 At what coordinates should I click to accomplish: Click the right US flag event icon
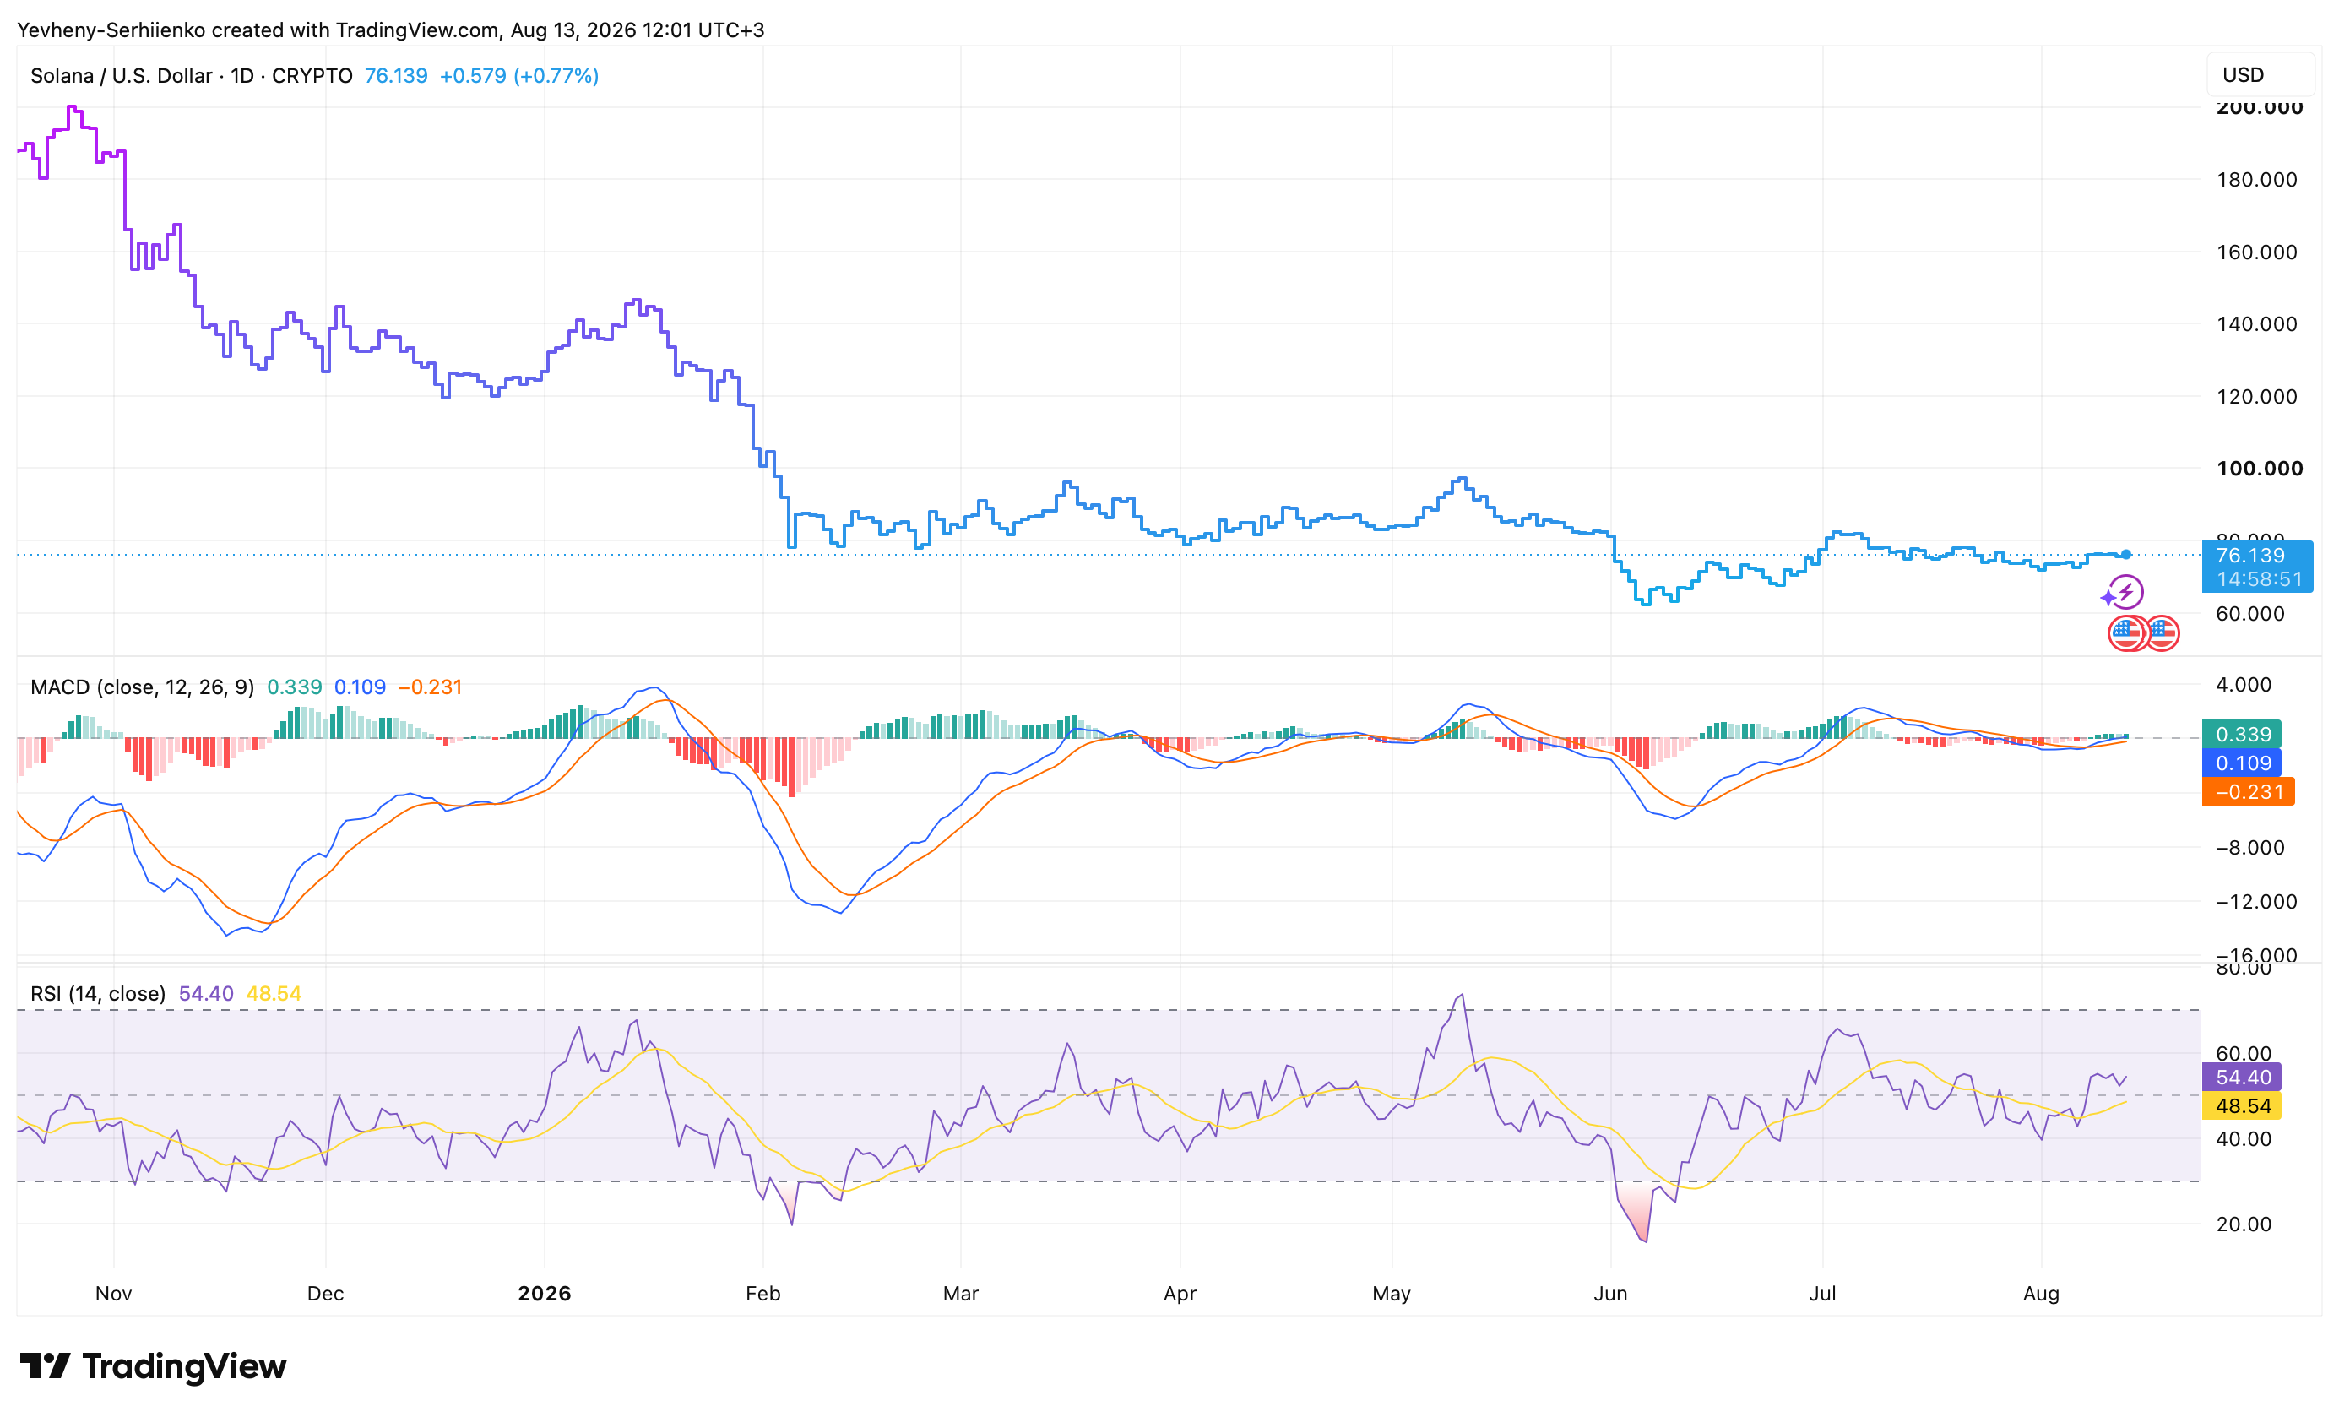2162,633
